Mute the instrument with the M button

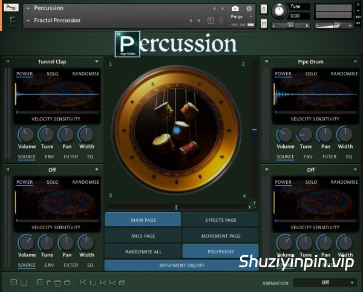tap(264, 24)
